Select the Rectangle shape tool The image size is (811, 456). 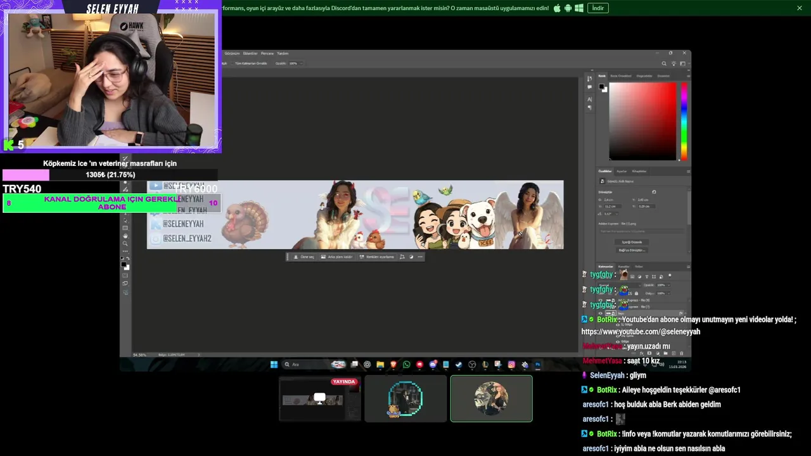point(125,228)
